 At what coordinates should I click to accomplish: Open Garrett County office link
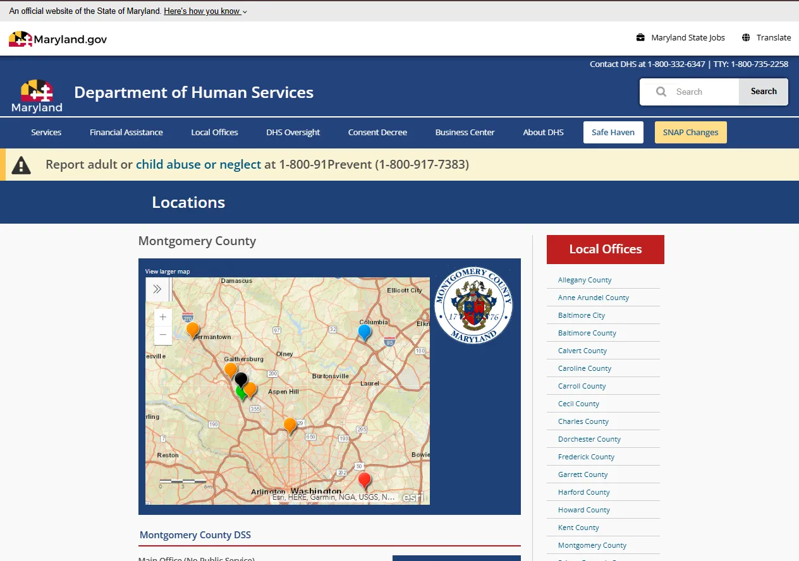(583, 474)
